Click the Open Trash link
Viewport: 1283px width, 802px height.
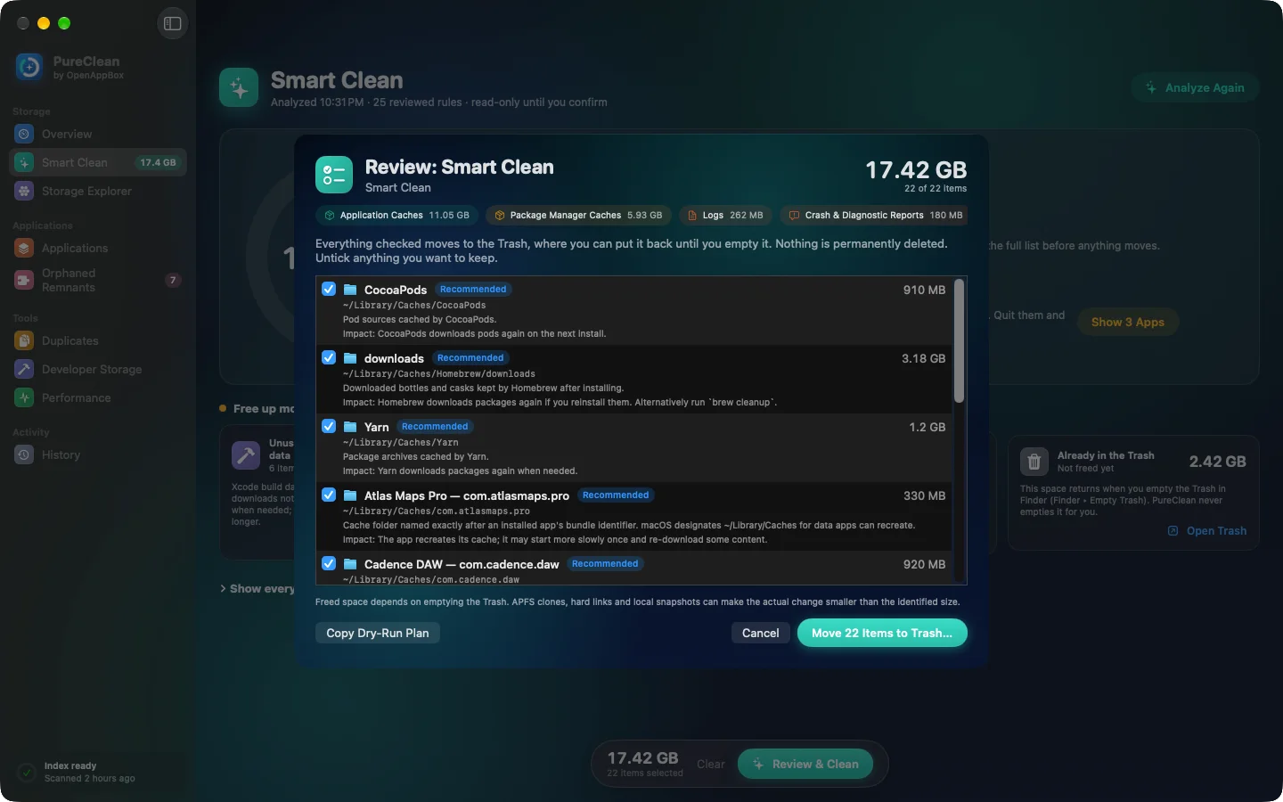(1207, 530)
